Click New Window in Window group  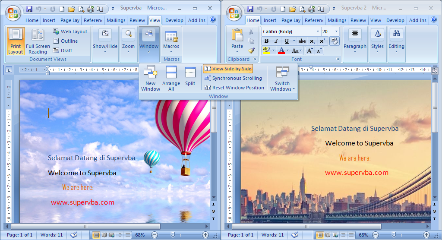[151, 78]
